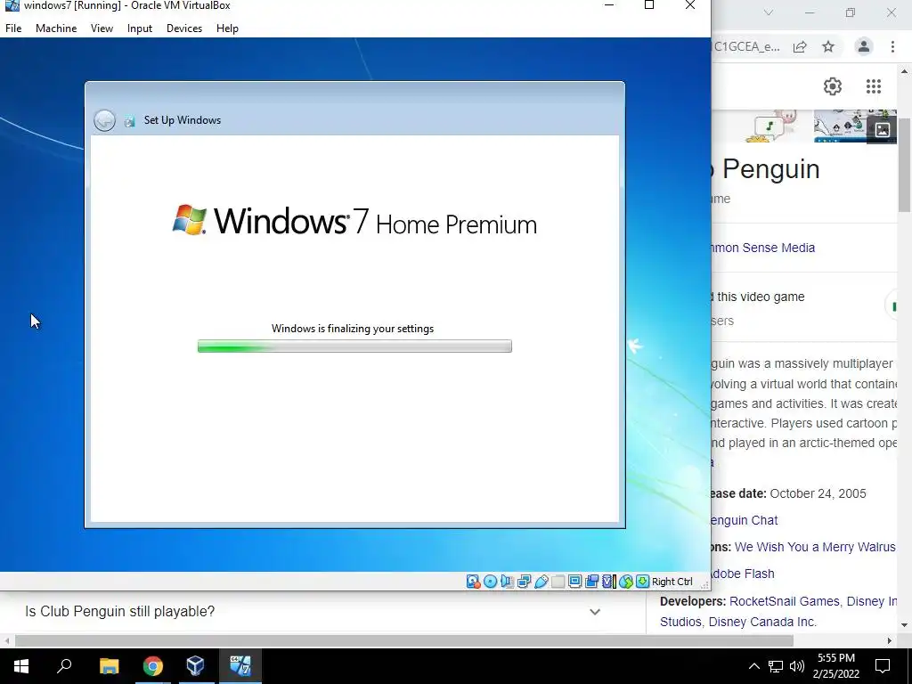Bookmark this page with the star icon

click(828, 47)
